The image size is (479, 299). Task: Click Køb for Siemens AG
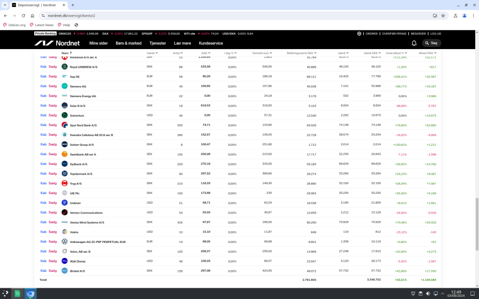(x=44, y=86)
